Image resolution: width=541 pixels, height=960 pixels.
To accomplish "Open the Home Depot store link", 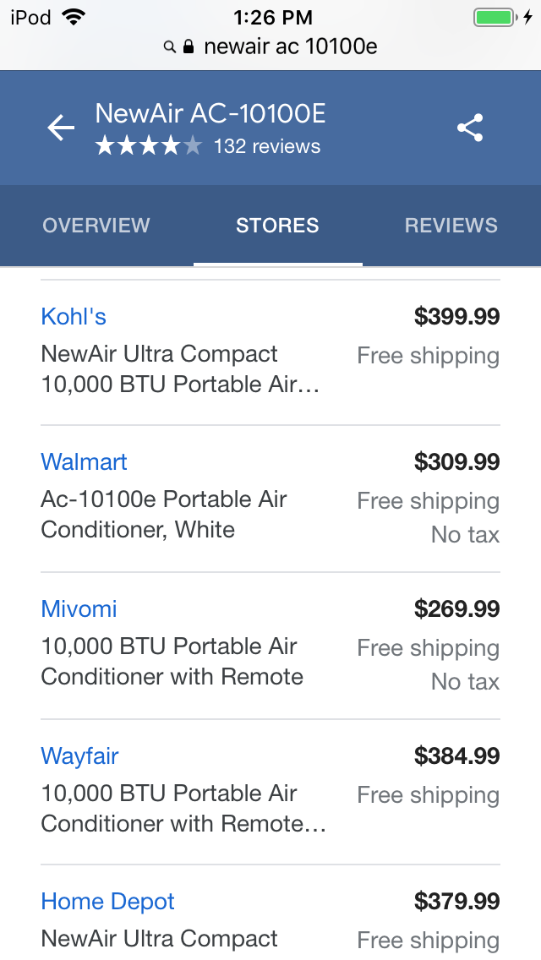I will tap(108, 901).
